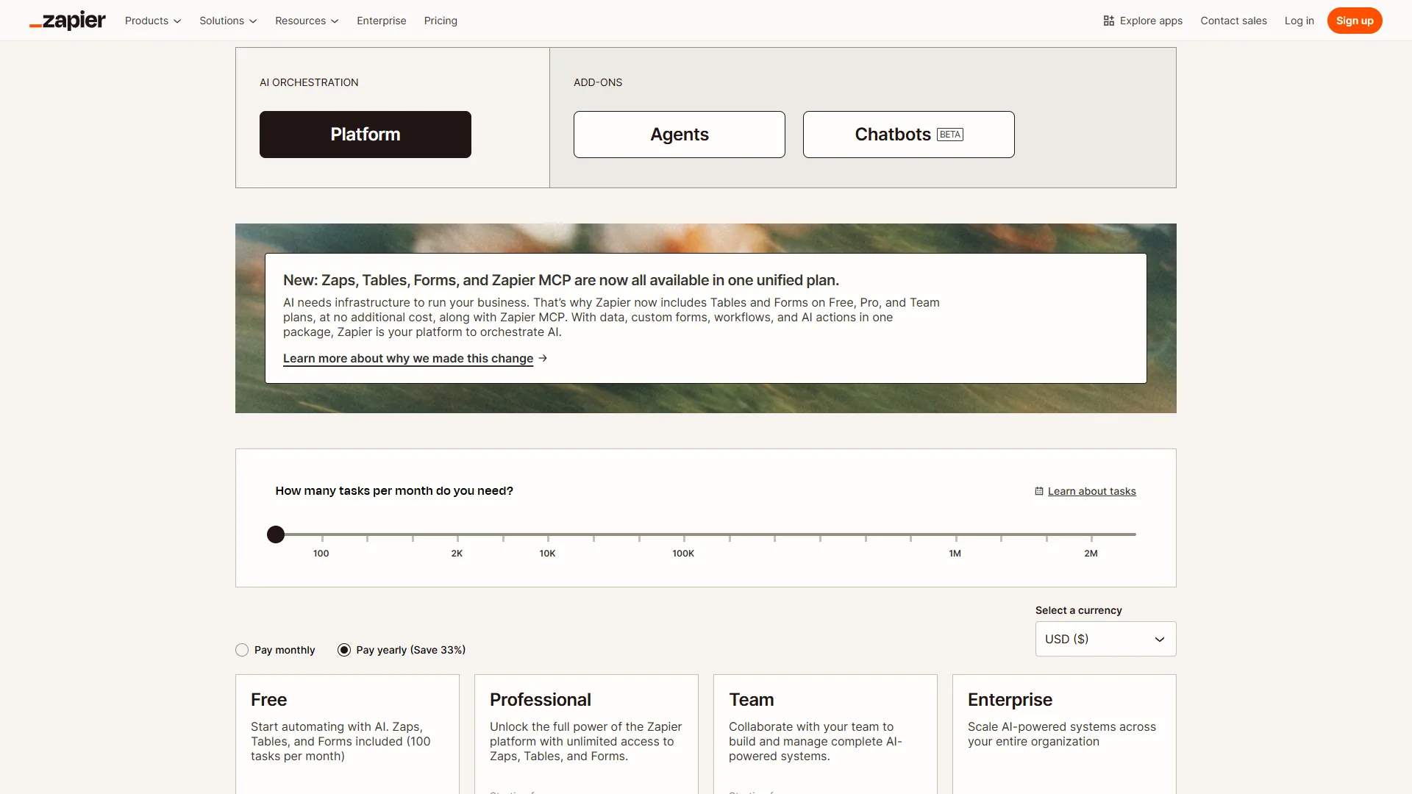The image size is (1412, 794).
Task: Click the BETA badge on Chatbots
Action: (x=949, y=135)
